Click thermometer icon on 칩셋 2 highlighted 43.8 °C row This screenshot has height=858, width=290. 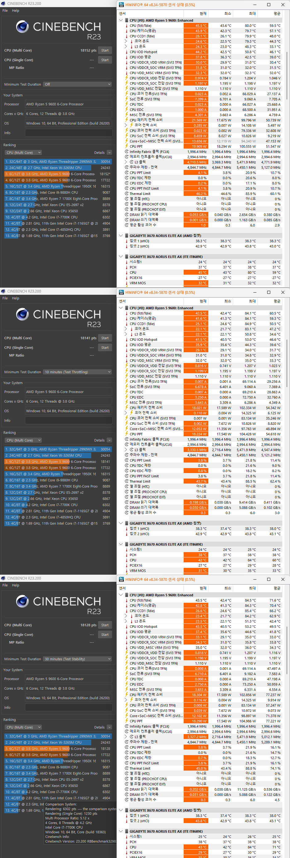pos(127,821)
